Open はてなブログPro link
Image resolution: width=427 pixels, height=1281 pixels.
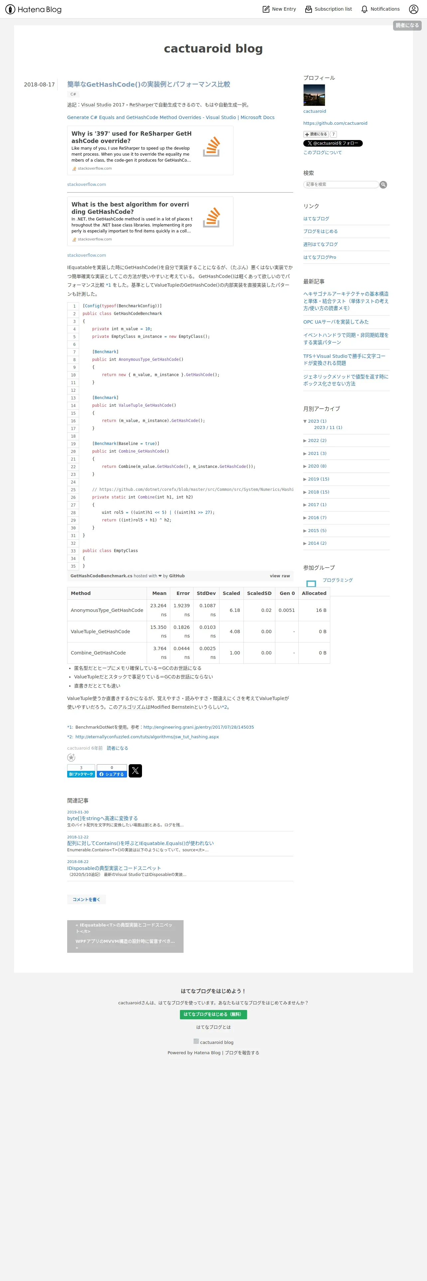(x=320, y=257)
